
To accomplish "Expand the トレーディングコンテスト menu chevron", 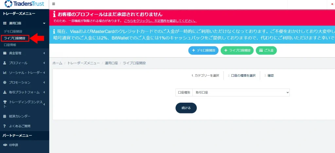I will click(44, 104).
